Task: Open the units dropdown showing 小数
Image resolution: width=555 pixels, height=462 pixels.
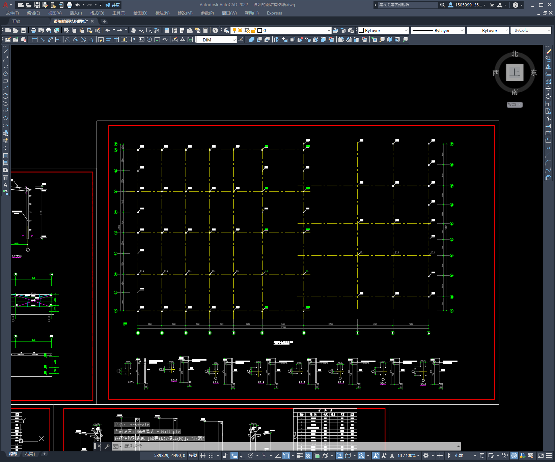Action: click(x=465, y=456)
